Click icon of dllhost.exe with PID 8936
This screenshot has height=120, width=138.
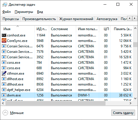4,84
